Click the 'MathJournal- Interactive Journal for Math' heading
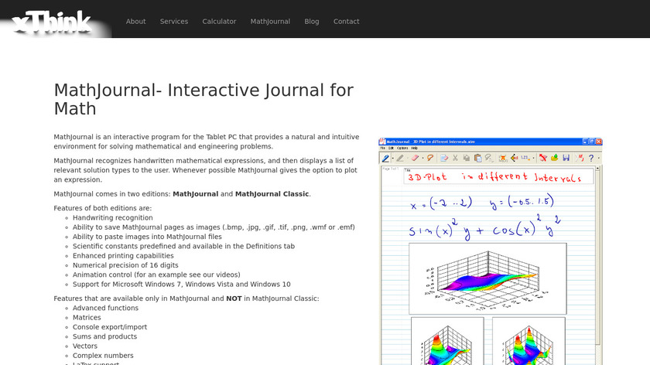Screen dimensions: 650x365 [204, 100]
